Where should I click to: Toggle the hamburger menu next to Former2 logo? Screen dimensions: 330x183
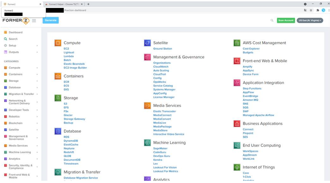coord(34,20)
